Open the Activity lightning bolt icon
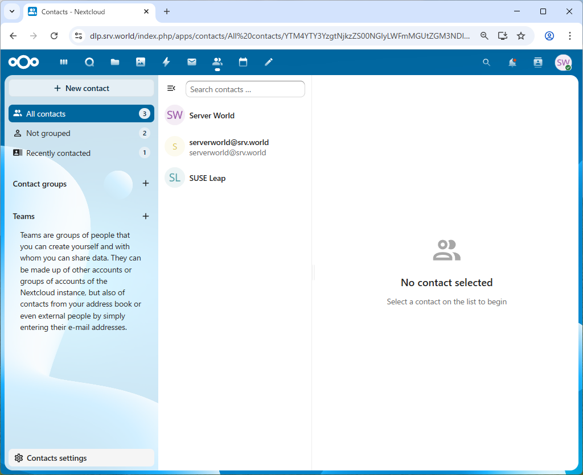The width and height of the screenshot is (583, 475). [166, 62]
